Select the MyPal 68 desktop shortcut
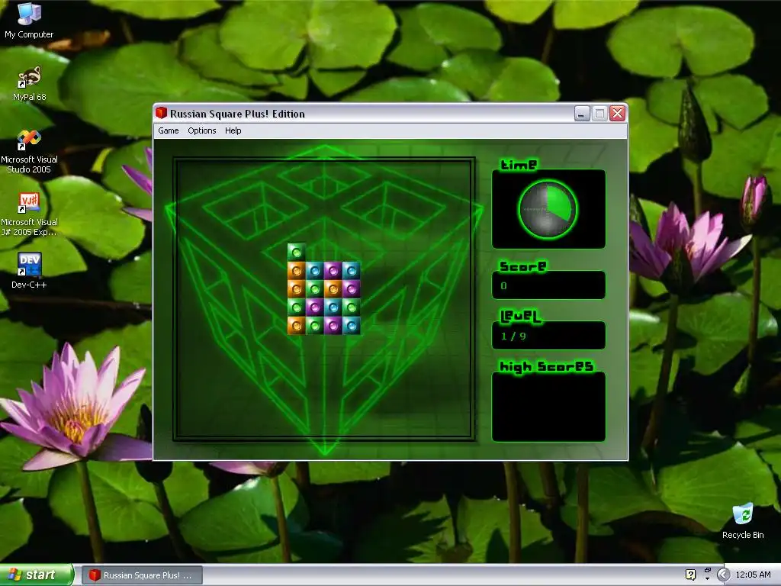The image size is (781, 586). click(29, 84)
